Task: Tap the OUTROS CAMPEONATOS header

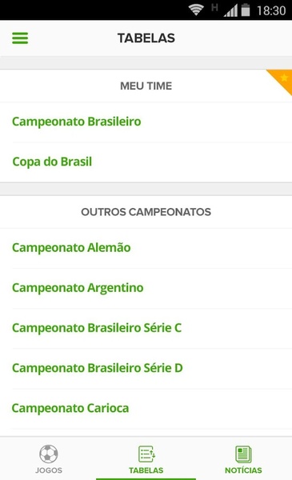Action: [146, 212]
